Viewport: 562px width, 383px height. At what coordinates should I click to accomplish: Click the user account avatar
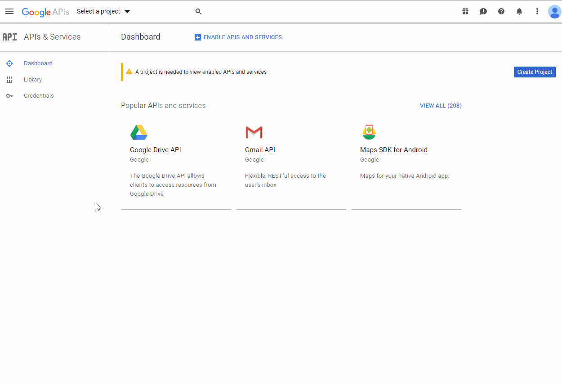click(554, 12)
